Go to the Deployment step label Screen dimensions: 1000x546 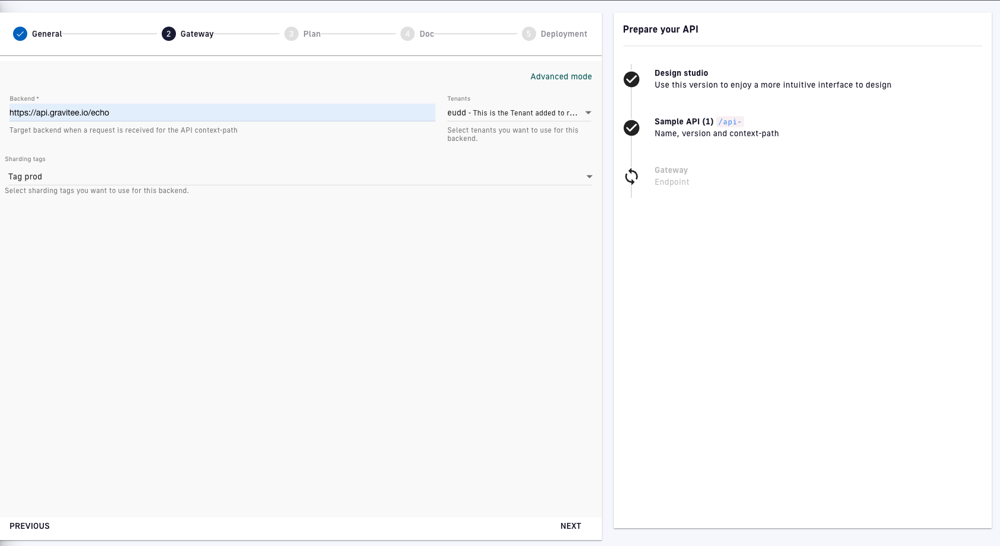pyautogui.click(x=563, y=34)
